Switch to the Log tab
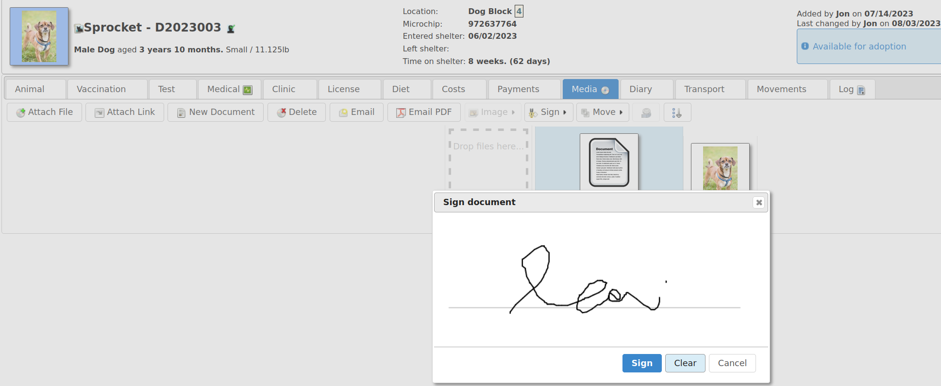This screenshot has height=386, width=941. point(852,89)
